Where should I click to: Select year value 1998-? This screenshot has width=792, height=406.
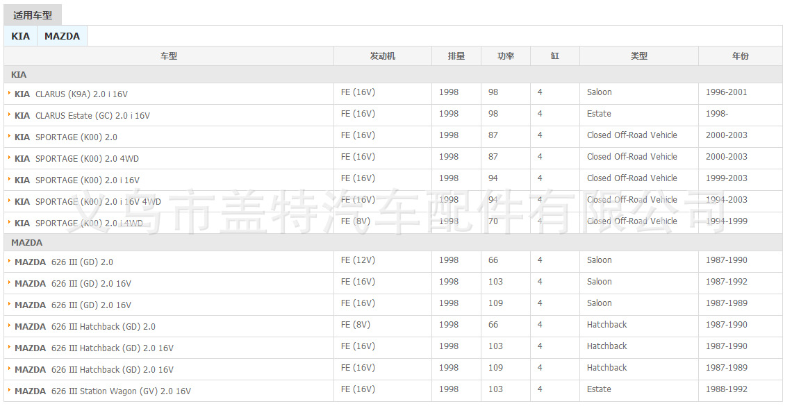(717, 114)
